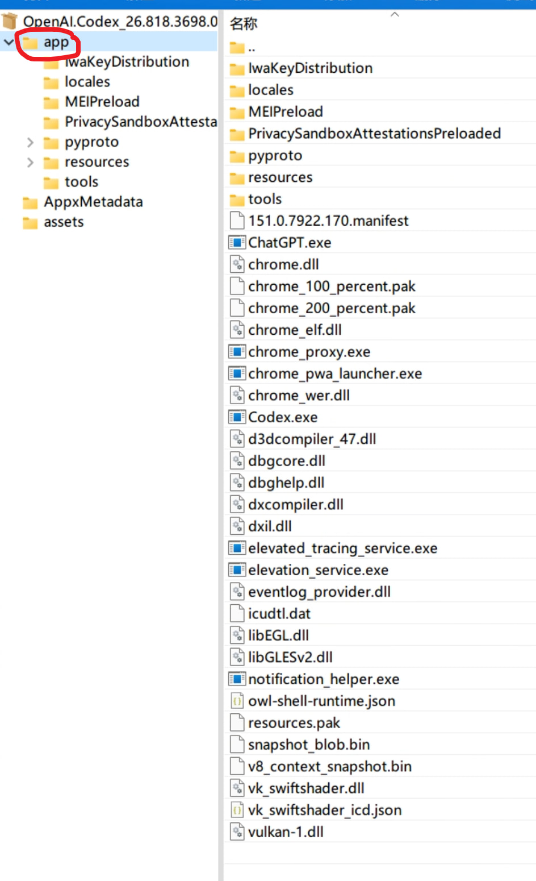The image size is (536, 881).
Task: Go up via the .. parent folder entry
Action: point(252,48)
